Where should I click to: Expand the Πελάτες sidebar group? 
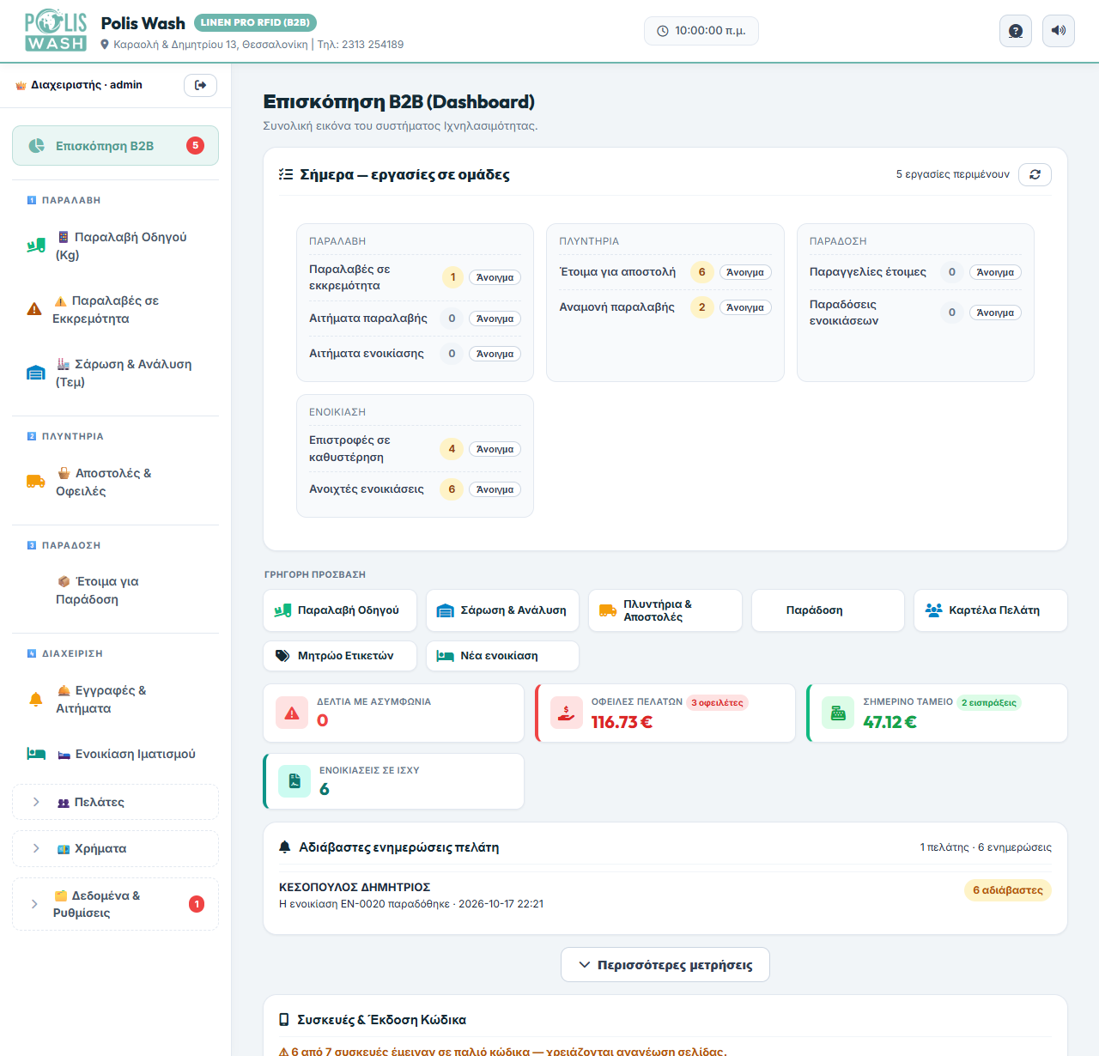(115, 802)
